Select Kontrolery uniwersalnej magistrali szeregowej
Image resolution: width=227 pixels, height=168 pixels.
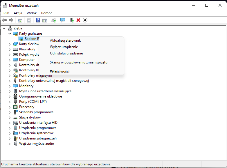click(x=54, y=81)
